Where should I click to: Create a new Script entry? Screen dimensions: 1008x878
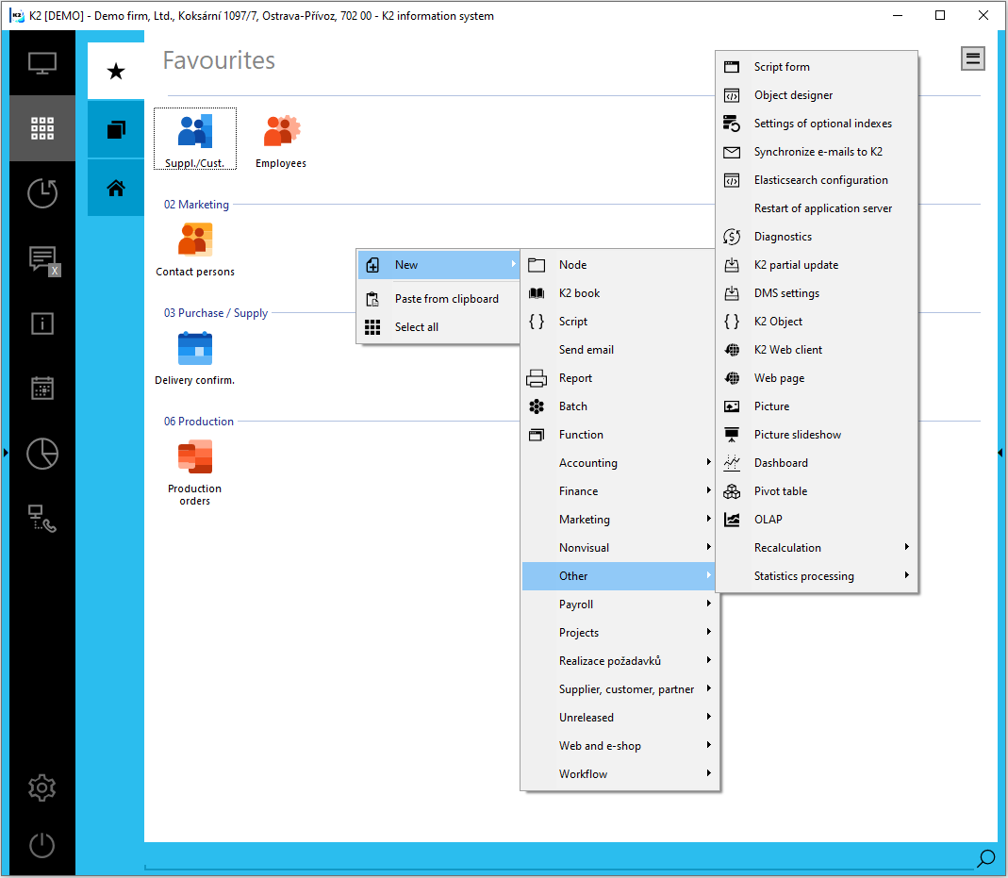coord(619,322)
